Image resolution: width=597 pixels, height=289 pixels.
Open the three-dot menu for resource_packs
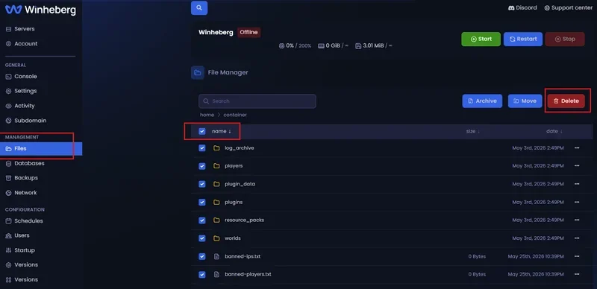click(x=577, y=220)
